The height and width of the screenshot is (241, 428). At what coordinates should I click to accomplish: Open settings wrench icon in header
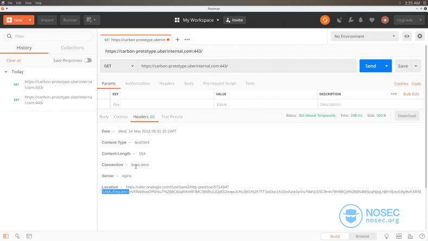click(x=351, y=20)
